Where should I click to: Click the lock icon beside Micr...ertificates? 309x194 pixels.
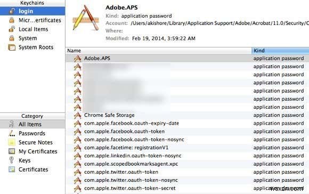(x=12, y=20)
